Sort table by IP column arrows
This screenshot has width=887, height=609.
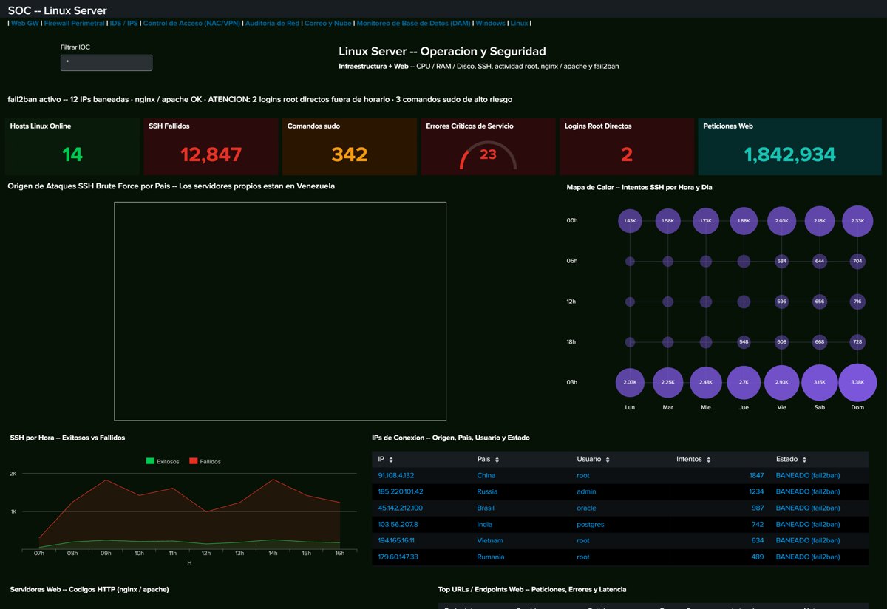pos(391,460)
